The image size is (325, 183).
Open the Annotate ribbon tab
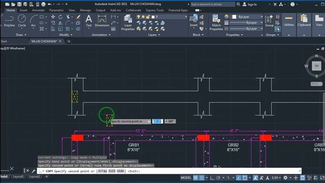(x=38, y=10)
